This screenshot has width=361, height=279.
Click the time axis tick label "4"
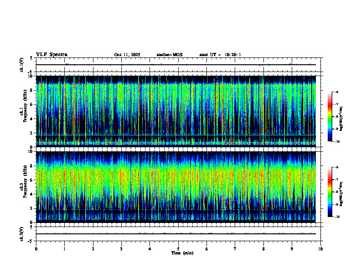(x=150, y=249)
